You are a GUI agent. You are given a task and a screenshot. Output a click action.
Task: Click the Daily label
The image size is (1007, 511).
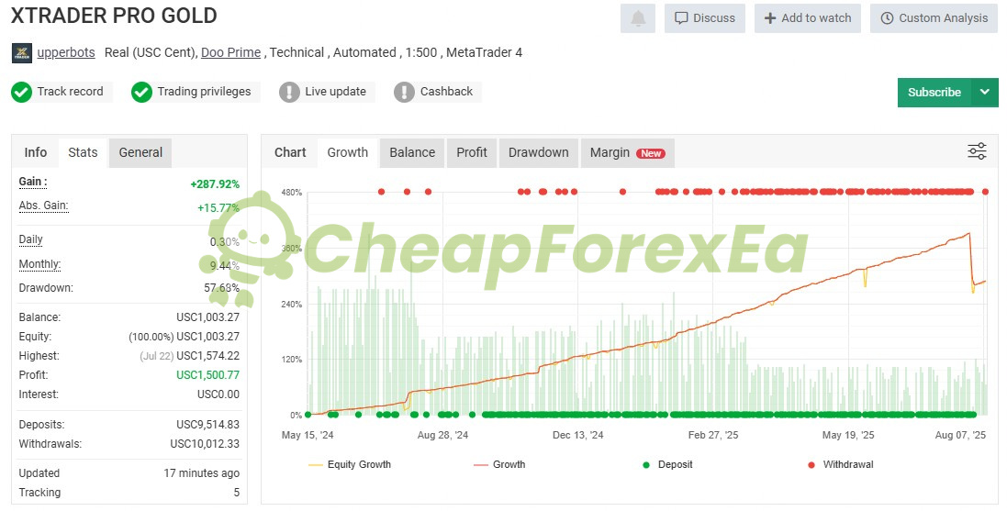(x=30, y=240)
